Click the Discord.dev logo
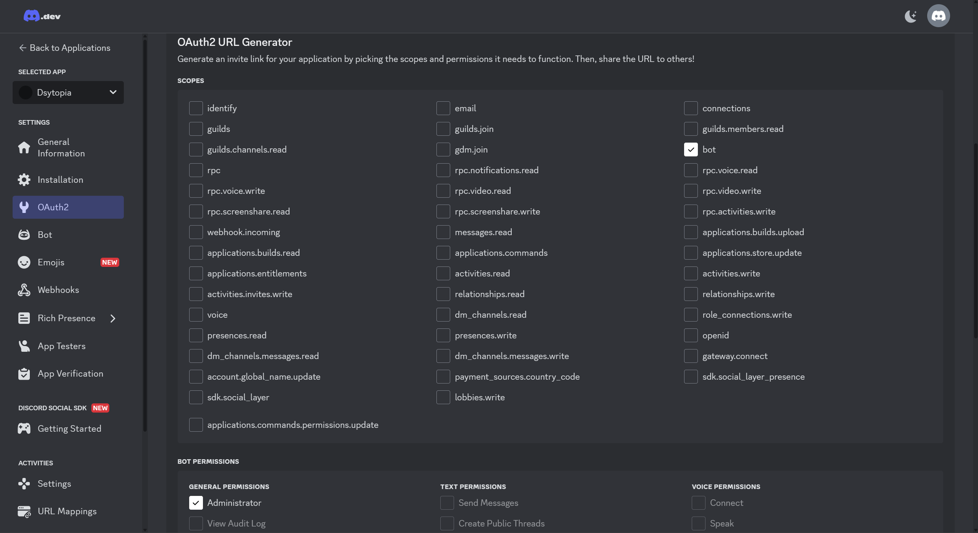The image size is (978, 533). pyautogui.click(x=42, y=16)
